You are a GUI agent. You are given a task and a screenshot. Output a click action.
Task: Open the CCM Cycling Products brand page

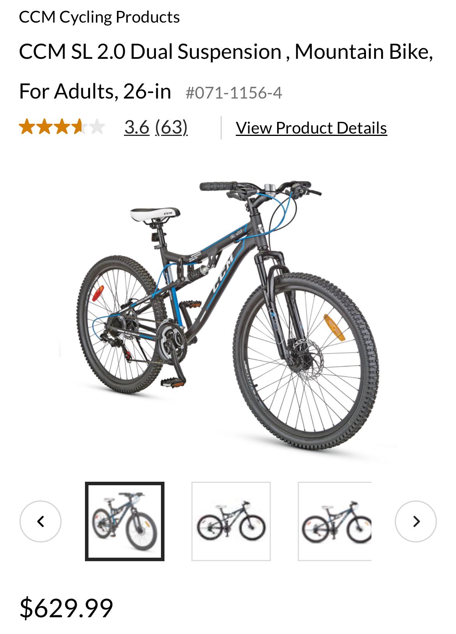point(99,17)
